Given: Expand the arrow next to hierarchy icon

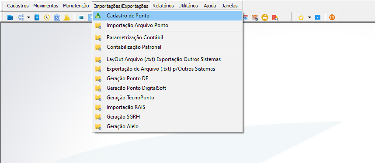Looking at the screenshot, I should tap(28, 17).
